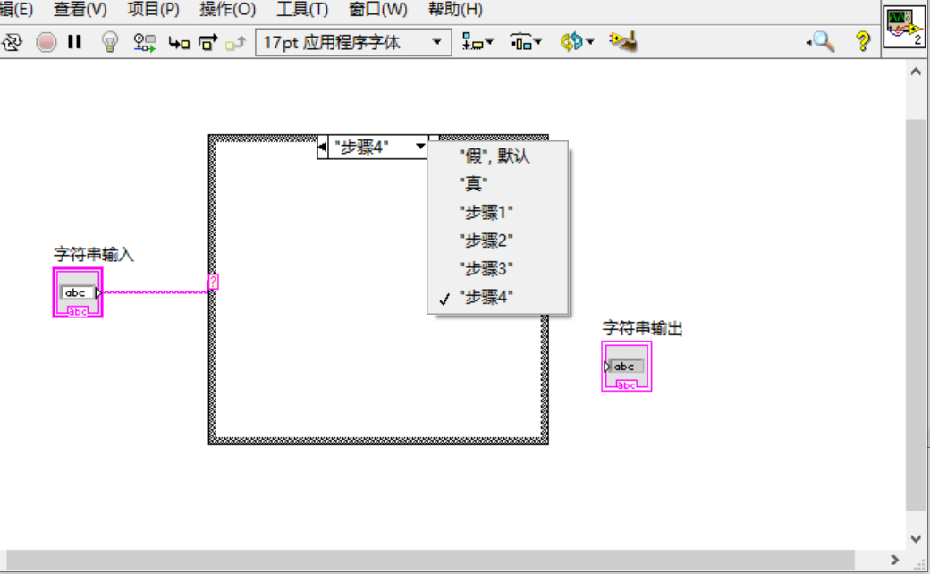This screenshot has width=930, height=574.
Task: Select the "假", 默认 case
Action: click(497, 156)
